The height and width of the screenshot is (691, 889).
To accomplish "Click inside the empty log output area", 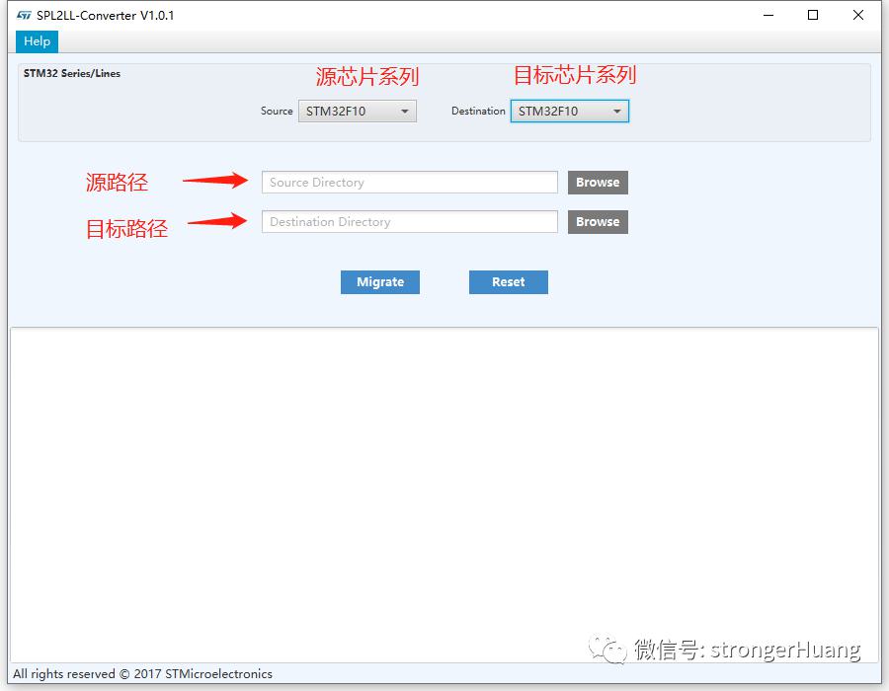I will point(444,495).
